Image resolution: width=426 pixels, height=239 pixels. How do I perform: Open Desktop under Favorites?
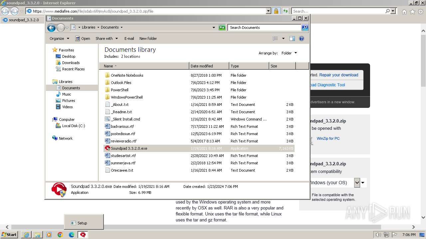point(69,56)
